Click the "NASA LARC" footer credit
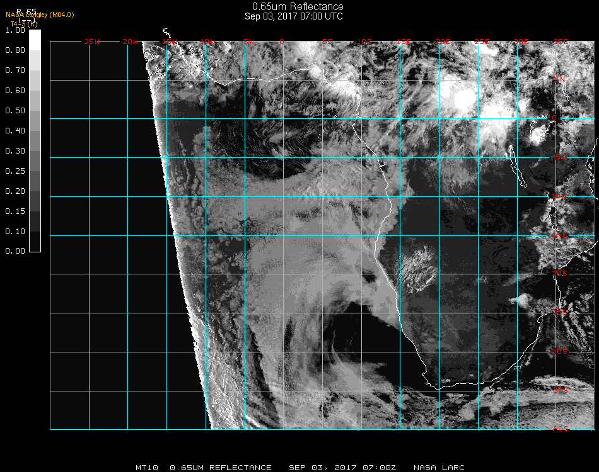 tap(439, 468)
